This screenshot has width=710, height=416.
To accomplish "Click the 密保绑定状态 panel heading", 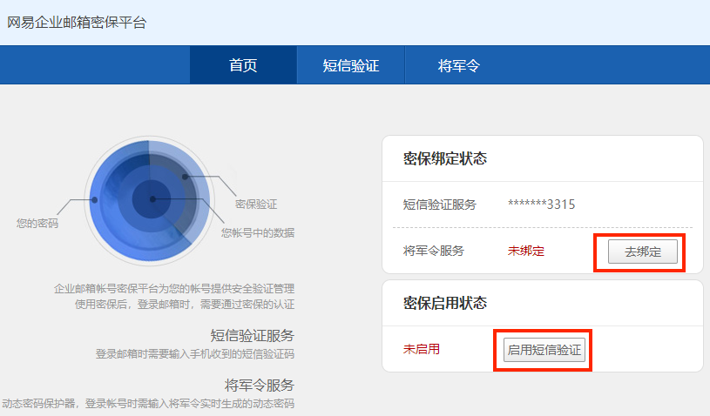I will (445, 158).
